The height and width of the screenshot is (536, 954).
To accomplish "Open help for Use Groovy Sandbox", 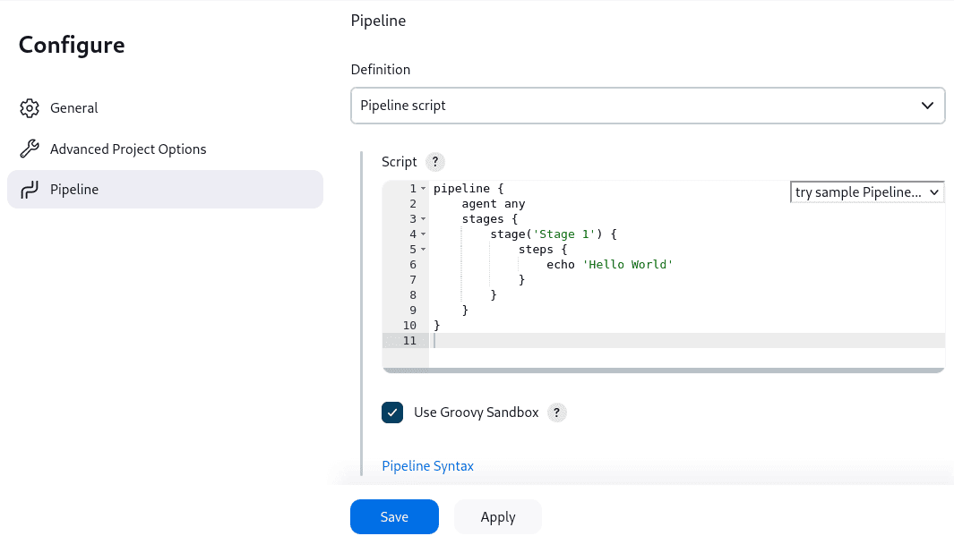I will click(556, 413).
